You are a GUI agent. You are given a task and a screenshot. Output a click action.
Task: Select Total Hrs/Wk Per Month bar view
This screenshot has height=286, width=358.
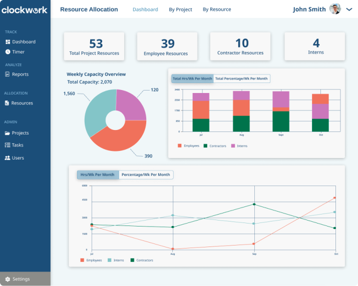click(x=192, y=78)
